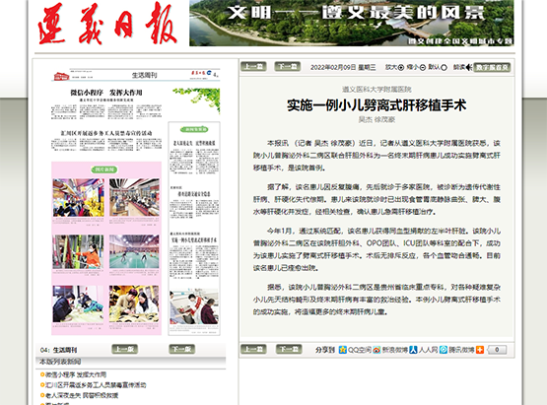This screenshot has height=405, width=547.
Task: Click the 遵义日报 red masthead logo
Action: (x=107, y=24)
